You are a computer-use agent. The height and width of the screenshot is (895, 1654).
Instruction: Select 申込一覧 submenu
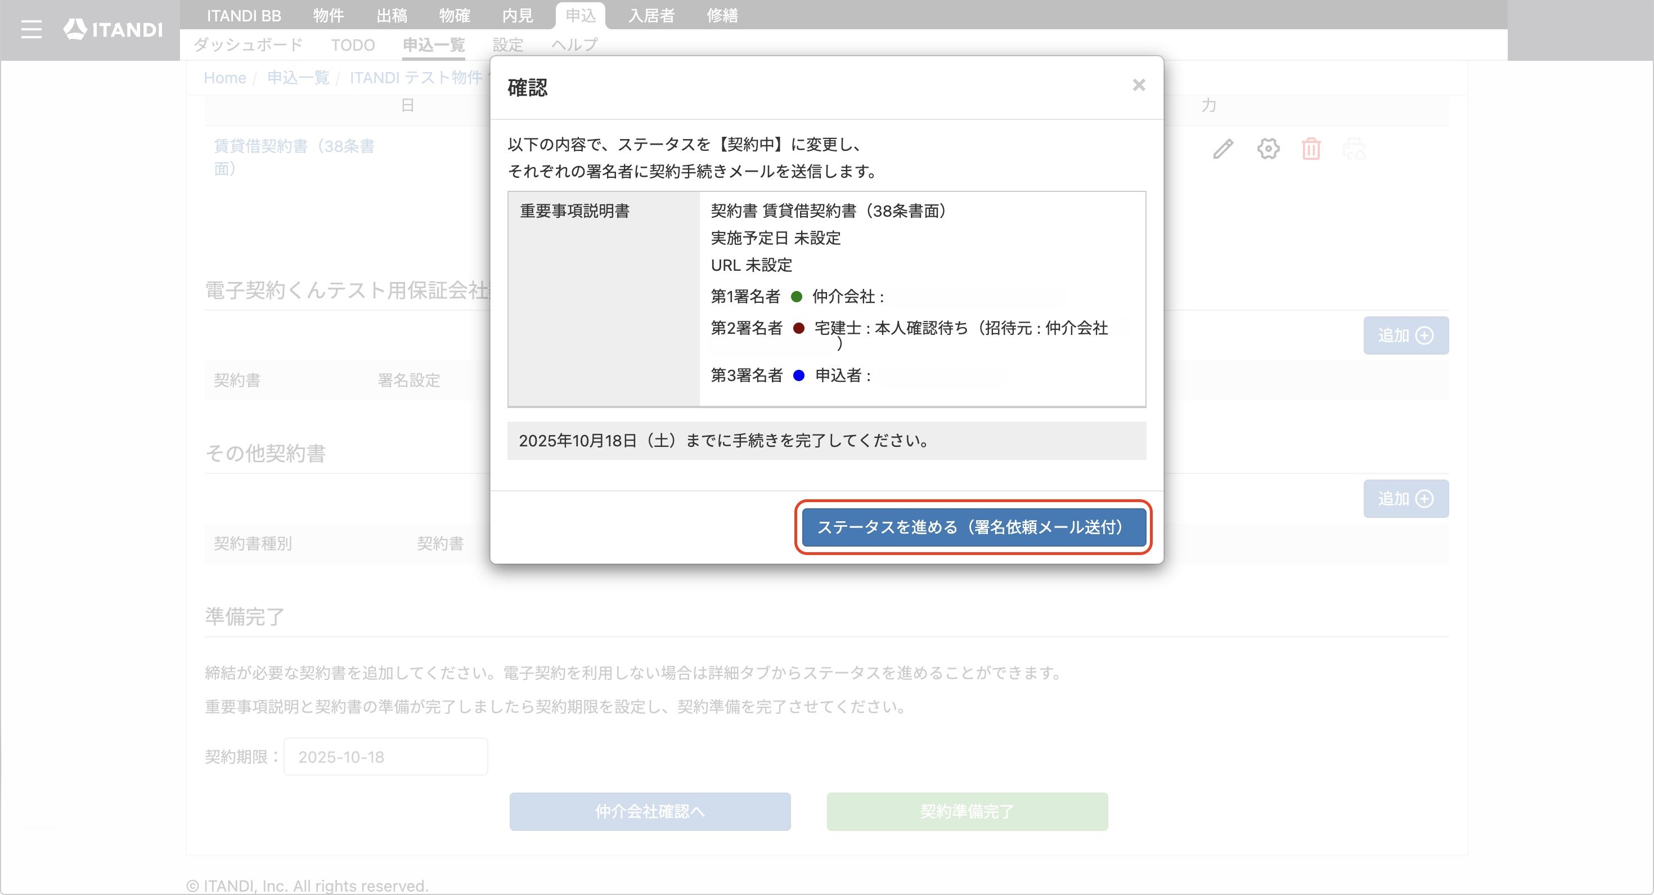(x=433, y=45)
